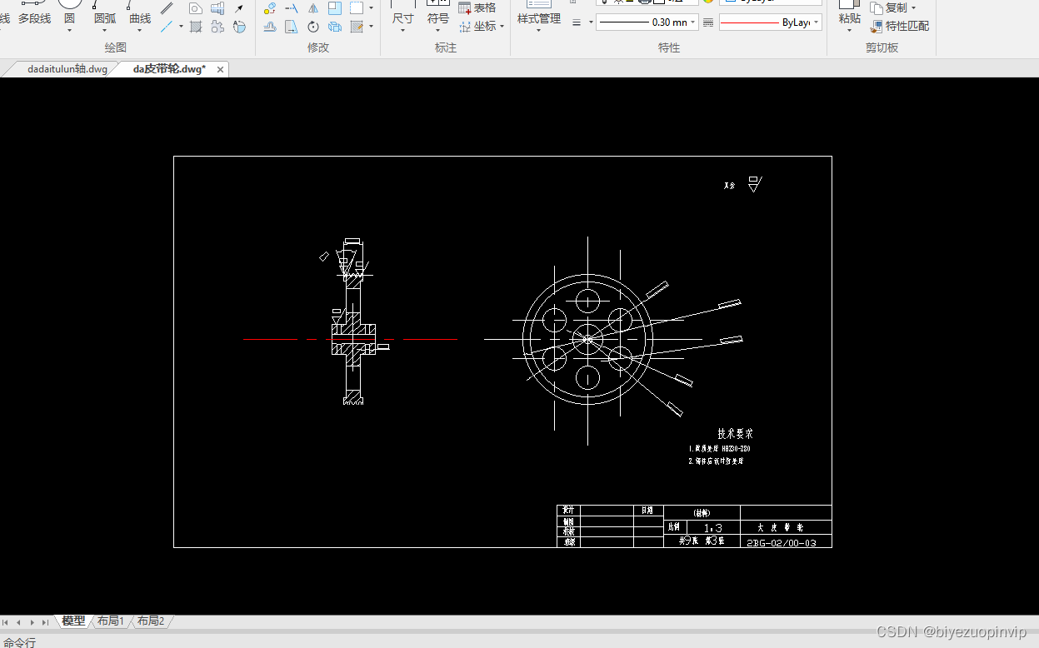
Task: Click the 复制 copy button
Action: point(889,8)
